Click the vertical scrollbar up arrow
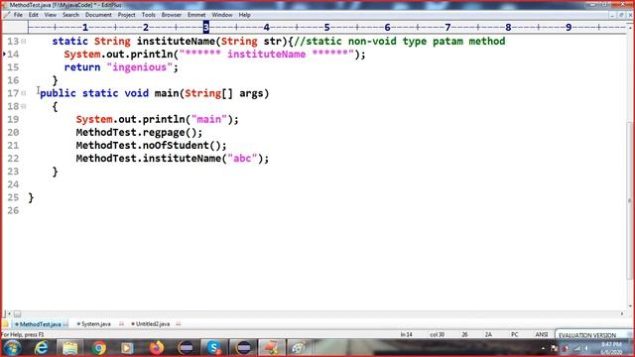The height and width of the screenshot is (357, 635). [630, 28]
